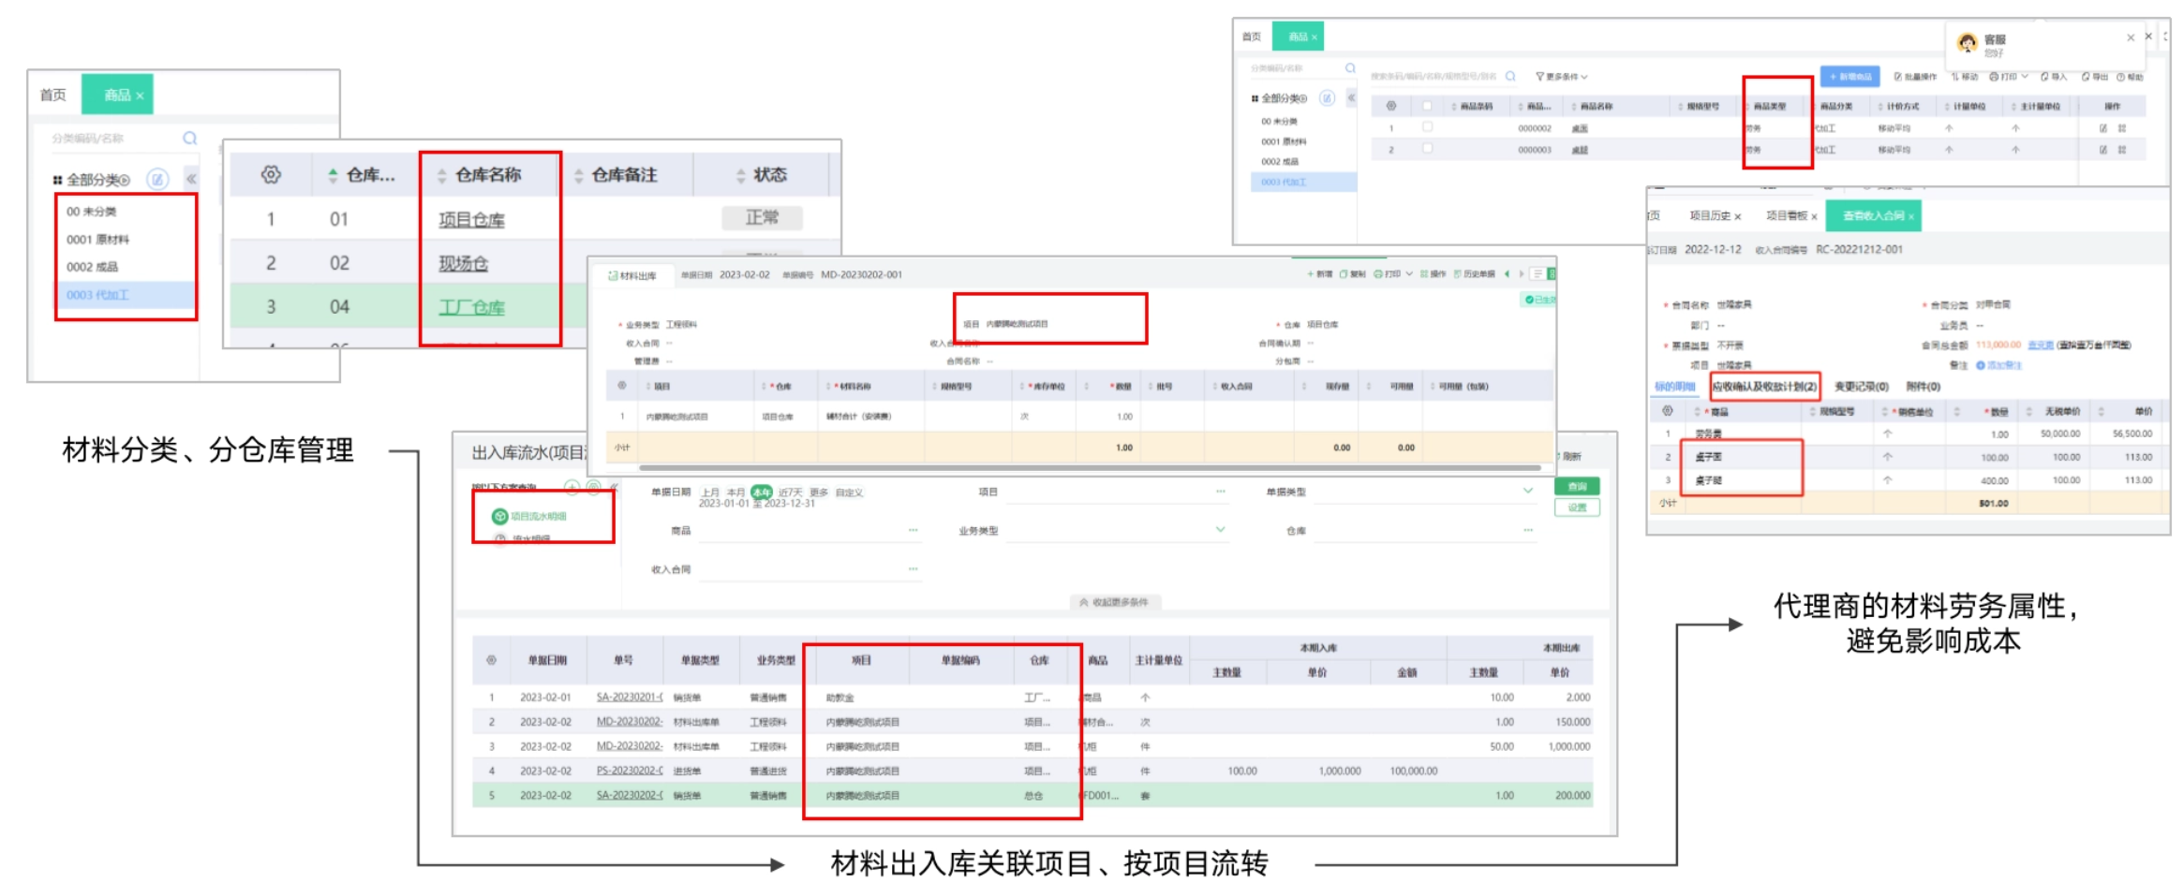The height and width of the screenshot is (882, 2184).
Task: Select the 0003 代加工 category
Action: point(98,295)
